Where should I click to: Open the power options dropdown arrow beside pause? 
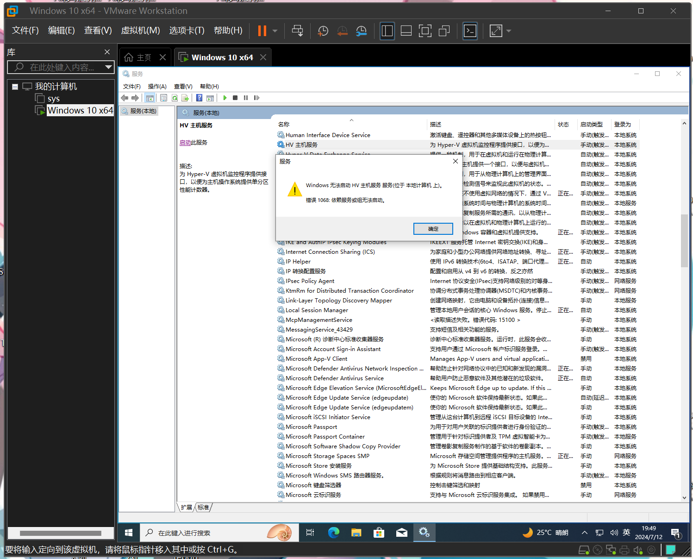point(275,31)
